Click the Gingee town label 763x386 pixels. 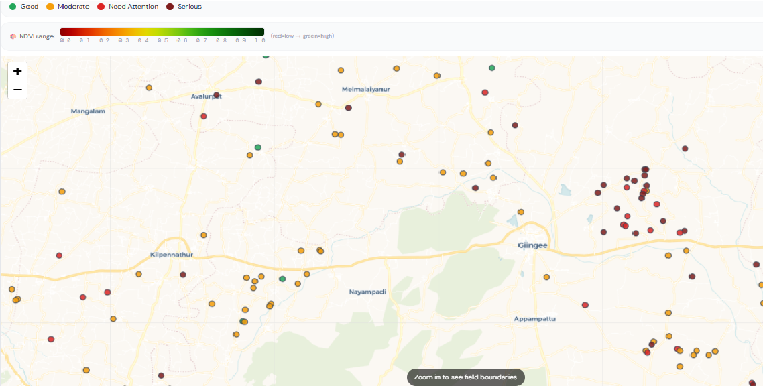click(532, 245)
